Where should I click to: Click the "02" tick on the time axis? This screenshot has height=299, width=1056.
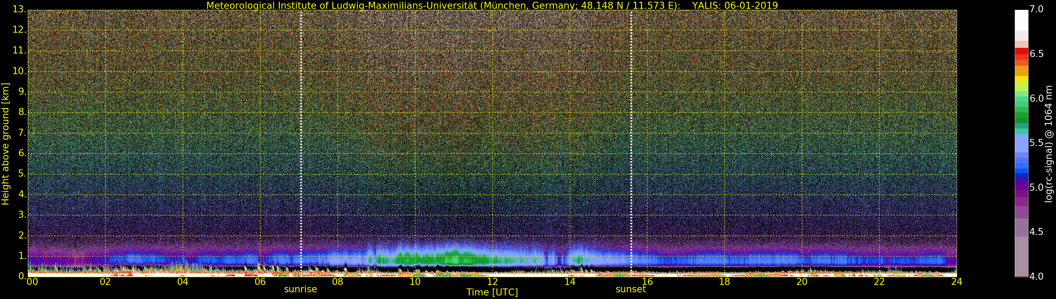(105, 282)
